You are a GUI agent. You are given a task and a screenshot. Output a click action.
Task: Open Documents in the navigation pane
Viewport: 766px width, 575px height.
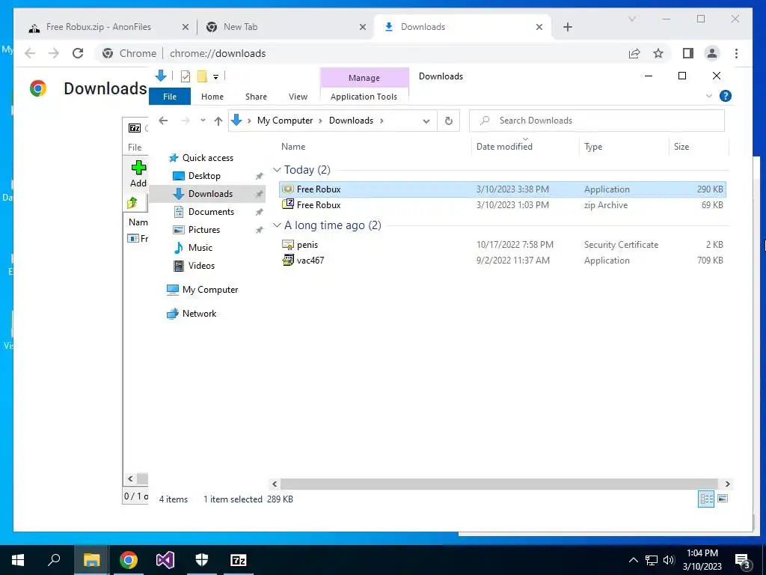[x=203, y=212]
